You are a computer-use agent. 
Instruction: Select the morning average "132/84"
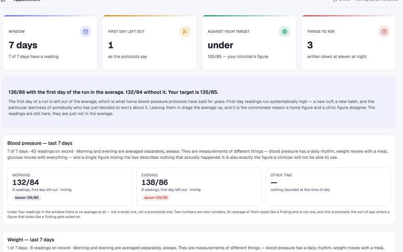pos(26,182)
